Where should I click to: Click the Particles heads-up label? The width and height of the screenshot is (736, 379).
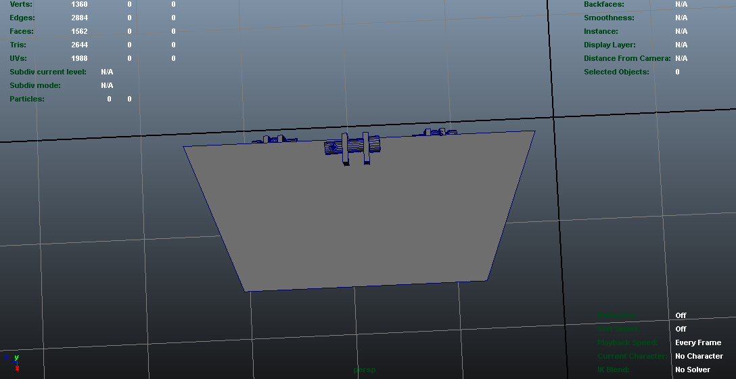coord(27,99)
